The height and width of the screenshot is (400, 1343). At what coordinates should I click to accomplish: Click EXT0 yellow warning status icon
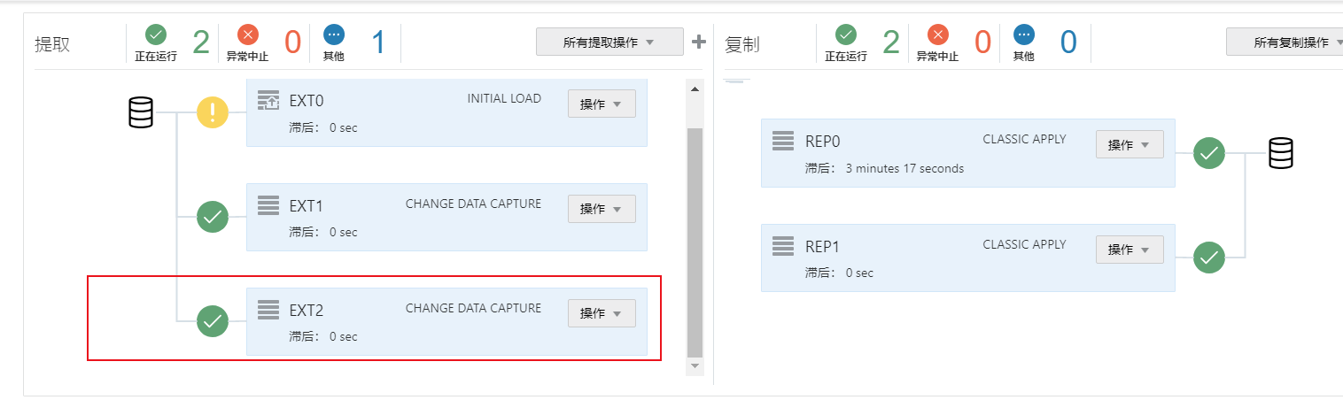coord(213,112)
